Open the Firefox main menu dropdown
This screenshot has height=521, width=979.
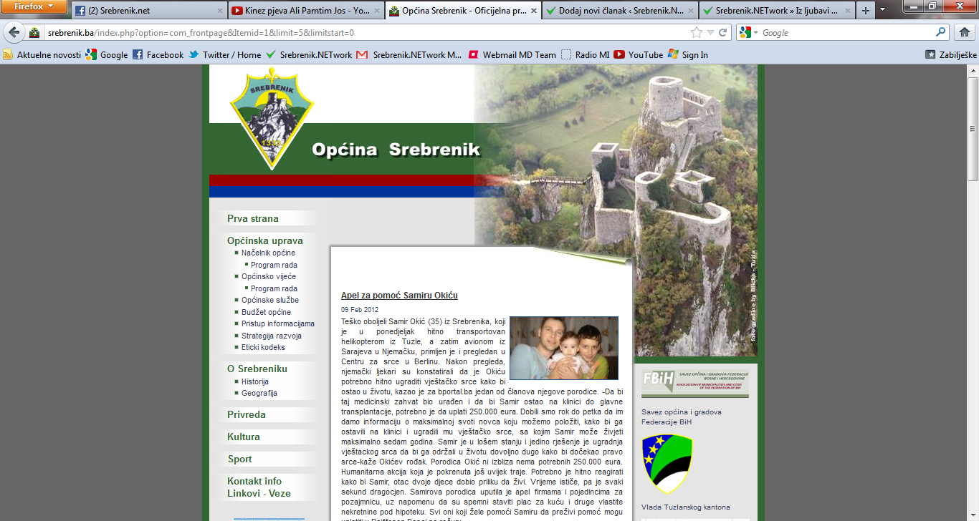35,7
